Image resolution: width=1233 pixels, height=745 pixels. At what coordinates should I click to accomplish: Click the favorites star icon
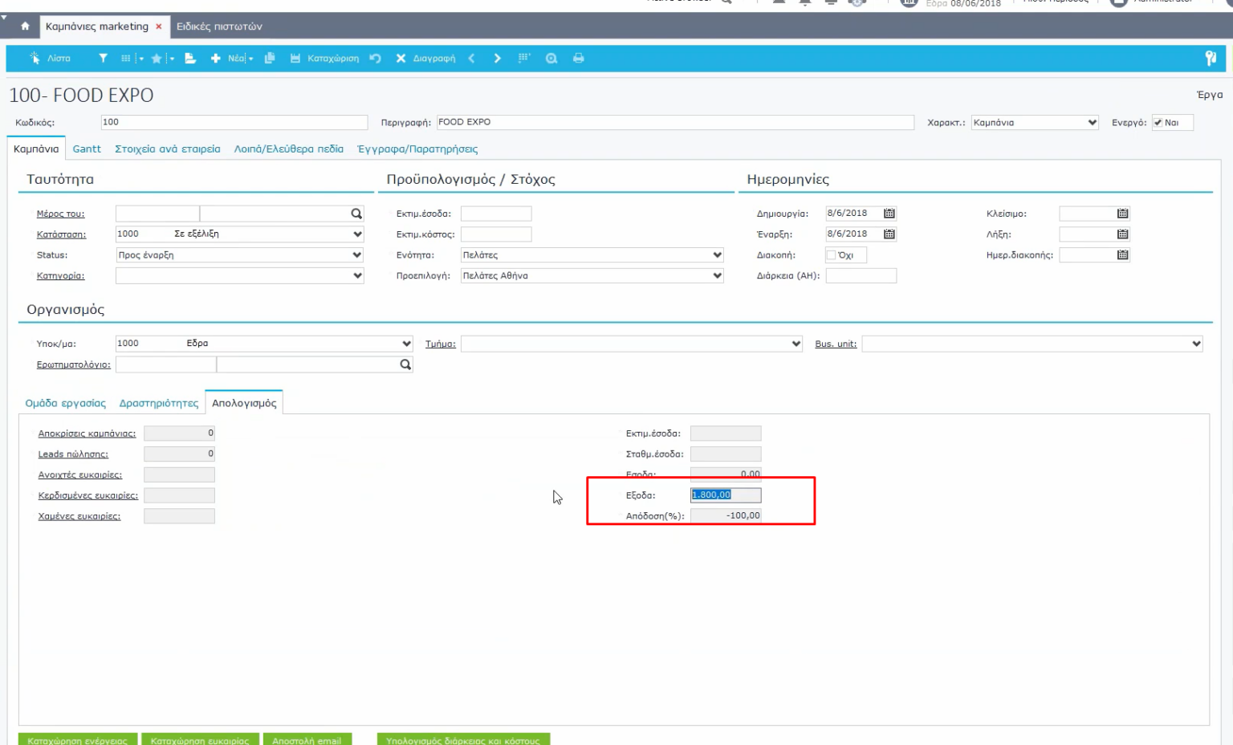(x=157, y=59)
